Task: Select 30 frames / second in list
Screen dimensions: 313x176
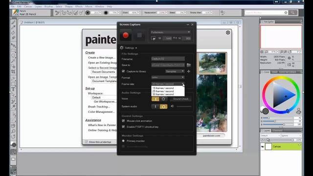Action: (163, 94)
